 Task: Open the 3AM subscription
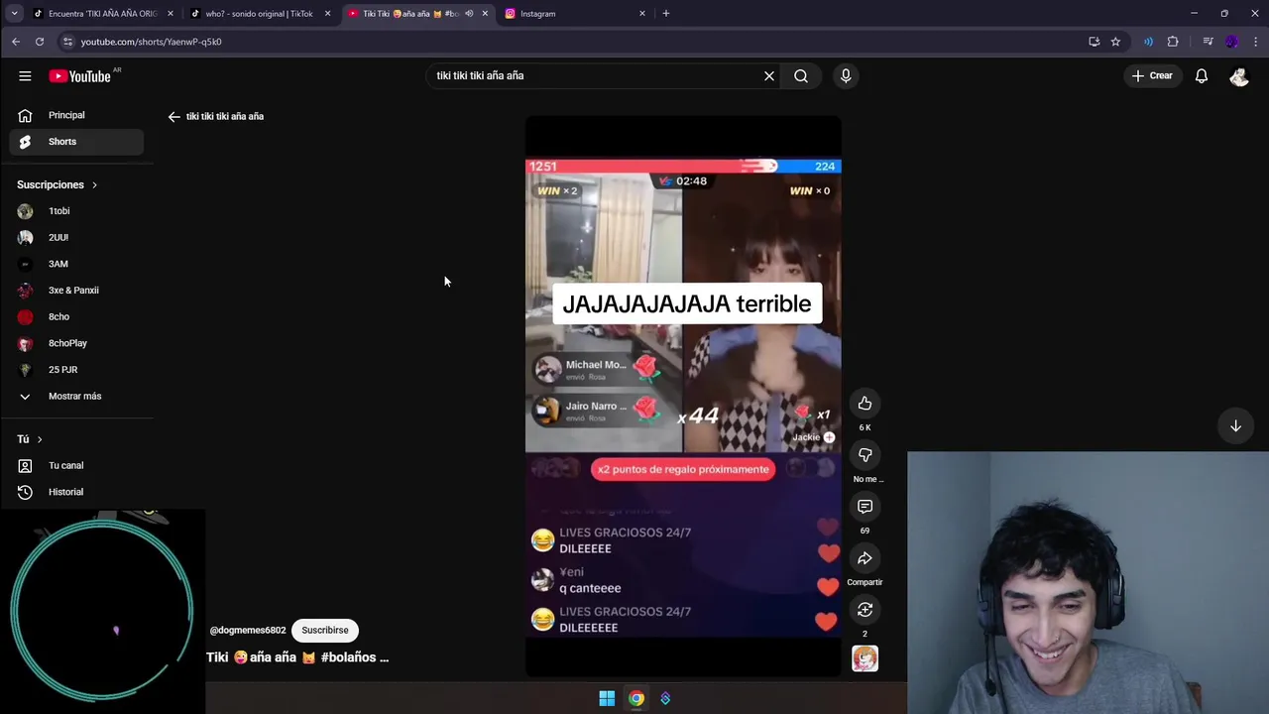tap(76, 264)
